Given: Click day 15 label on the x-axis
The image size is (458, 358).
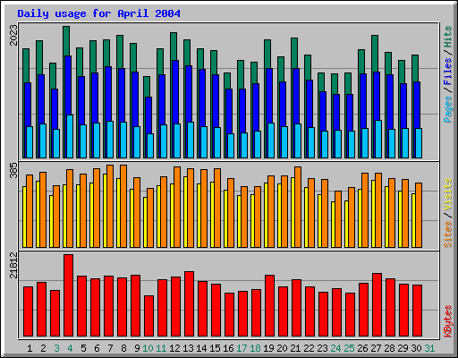Looking at the screenshot, I should coord(215,348).
